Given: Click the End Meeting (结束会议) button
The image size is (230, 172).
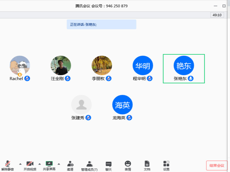Looking at the screenshot, I should pos(217,166).
